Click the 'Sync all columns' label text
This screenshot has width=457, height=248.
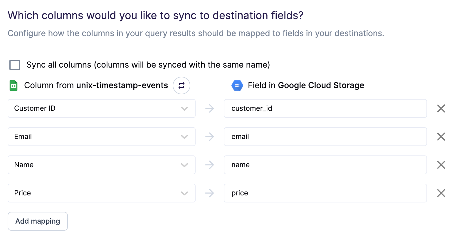pos(148,65)
